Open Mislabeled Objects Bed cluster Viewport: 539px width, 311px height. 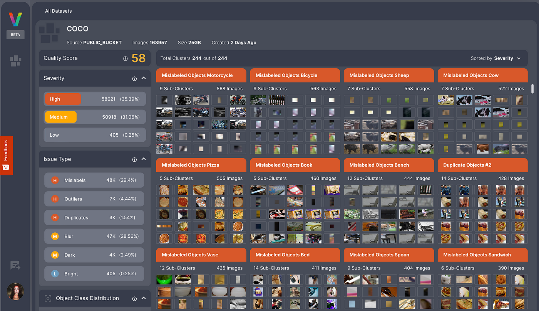(295, 255)
